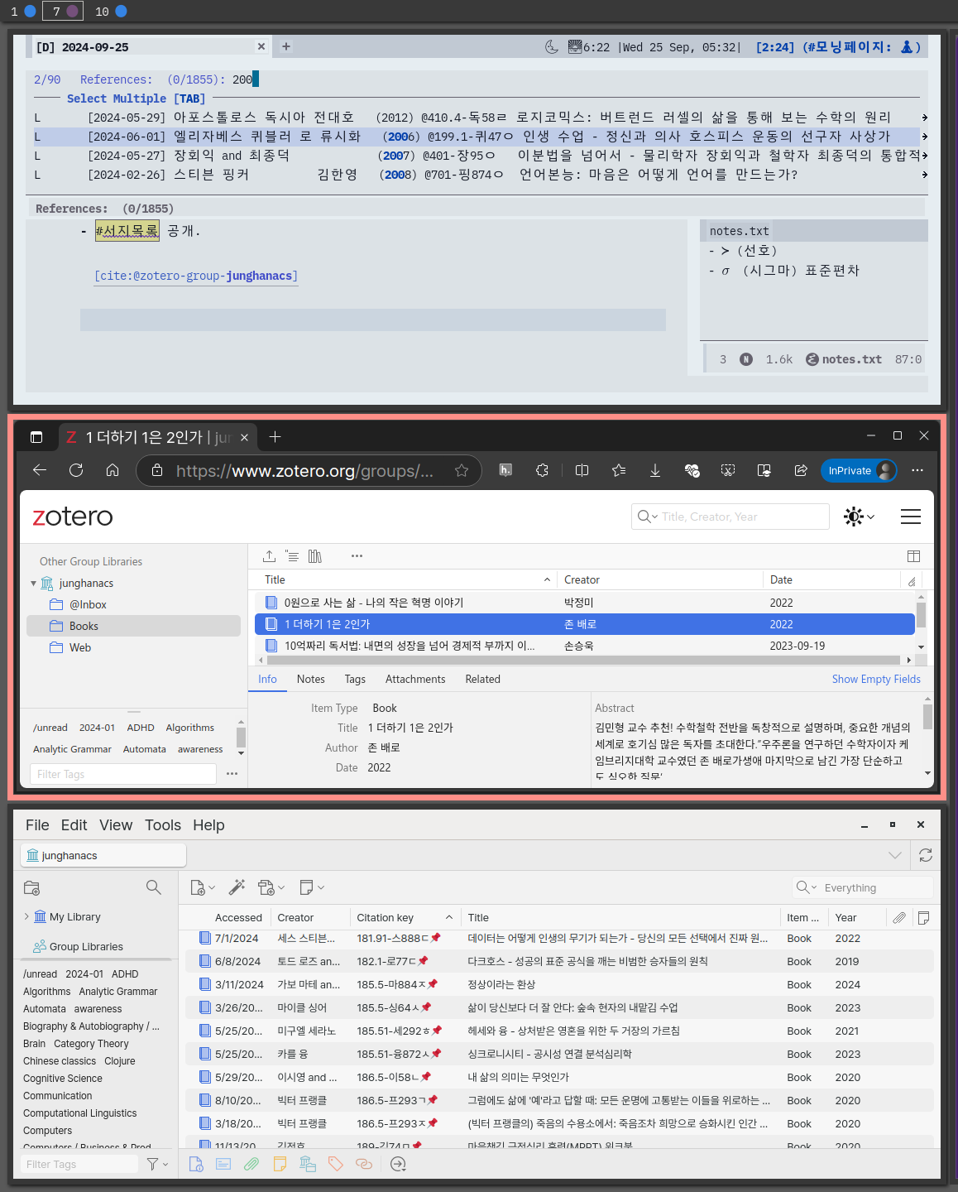Viewport: 958px width, 1192px height.
Task: Open File menu in Zotero desktop
Action: [37, 825]
